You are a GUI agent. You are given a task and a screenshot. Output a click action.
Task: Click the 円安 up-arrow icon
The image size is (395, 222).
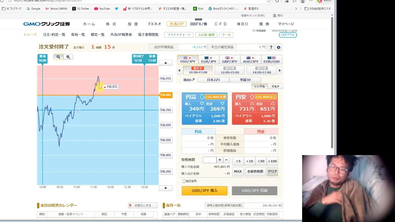click(x=252, y=97)
